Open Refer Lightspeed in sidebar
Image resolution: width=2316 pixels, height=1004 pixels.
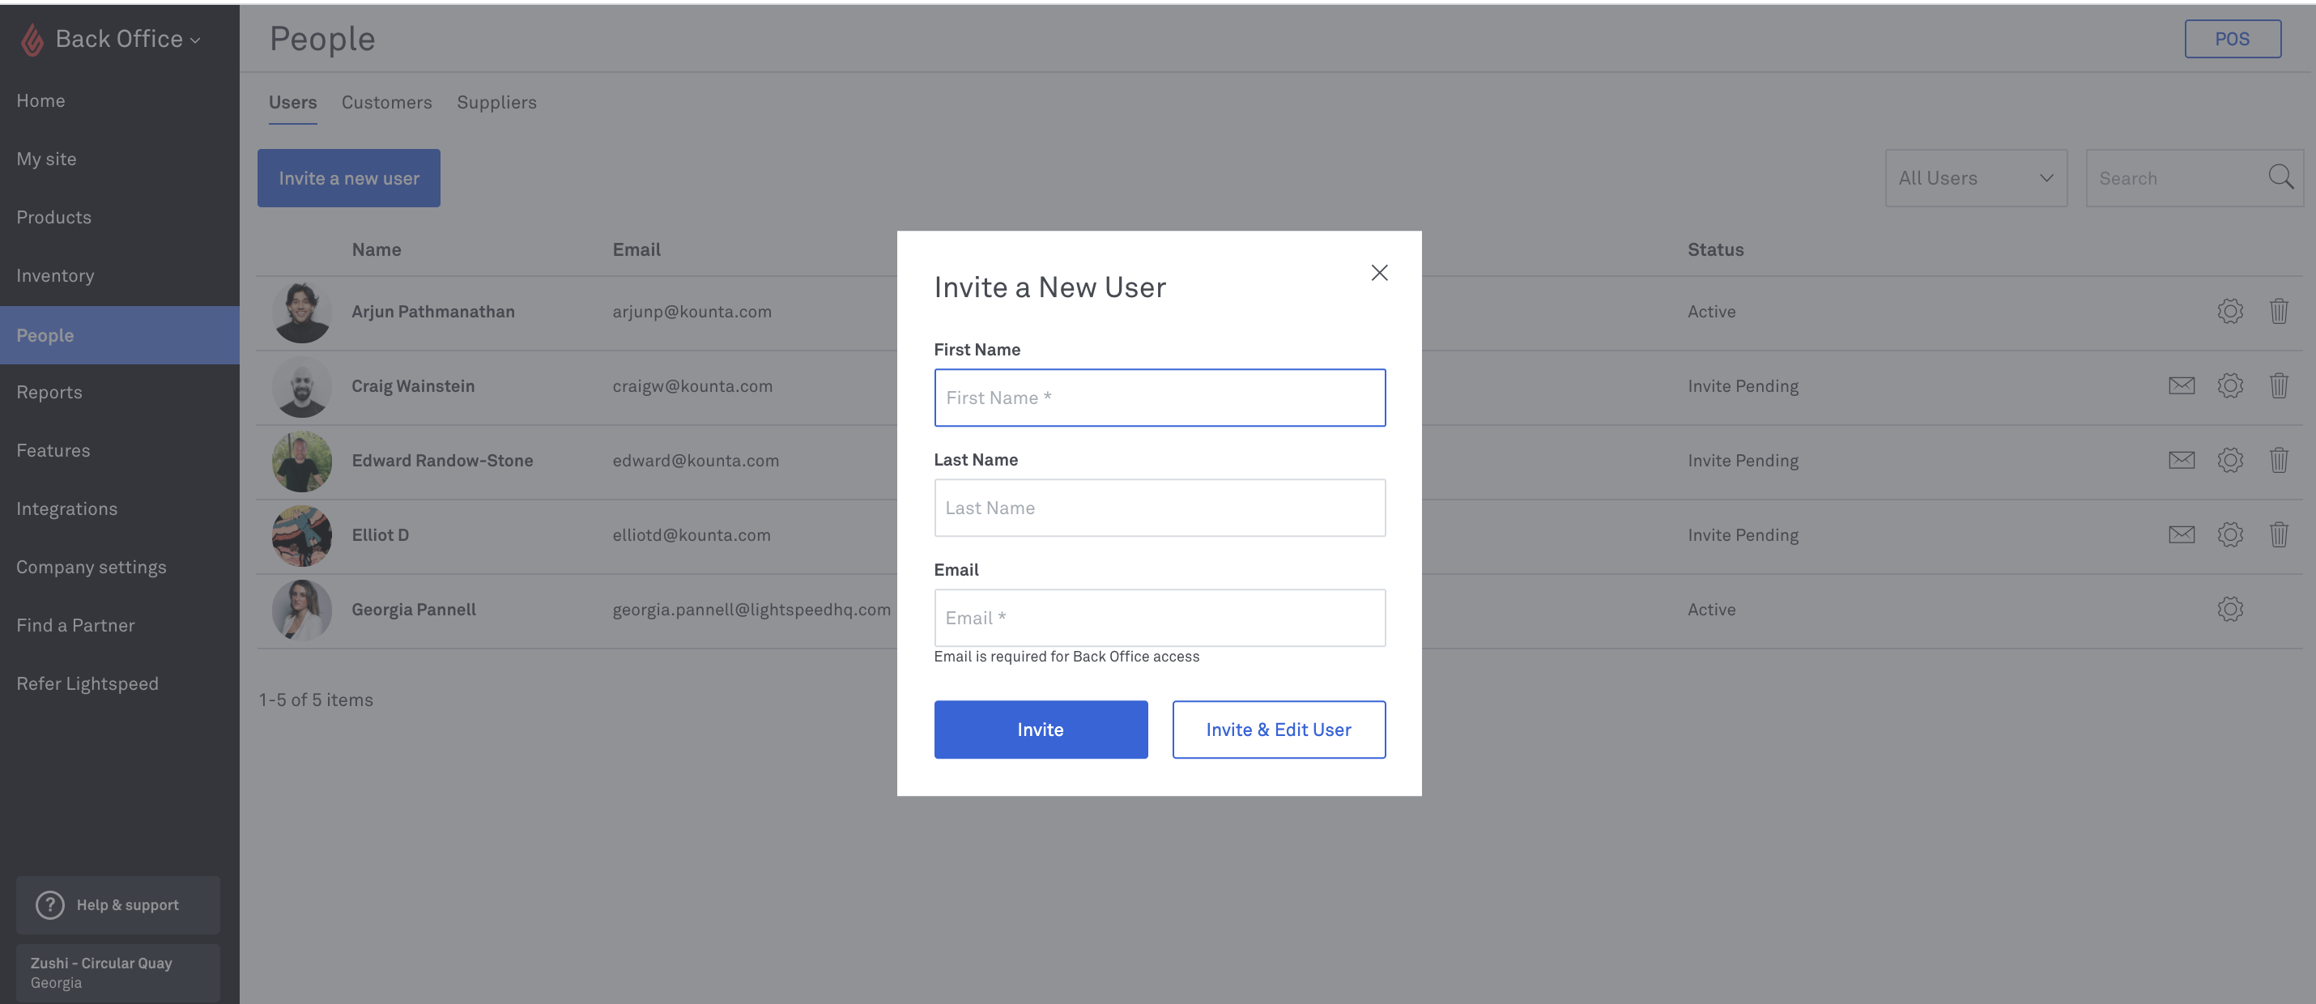(88, 685)
